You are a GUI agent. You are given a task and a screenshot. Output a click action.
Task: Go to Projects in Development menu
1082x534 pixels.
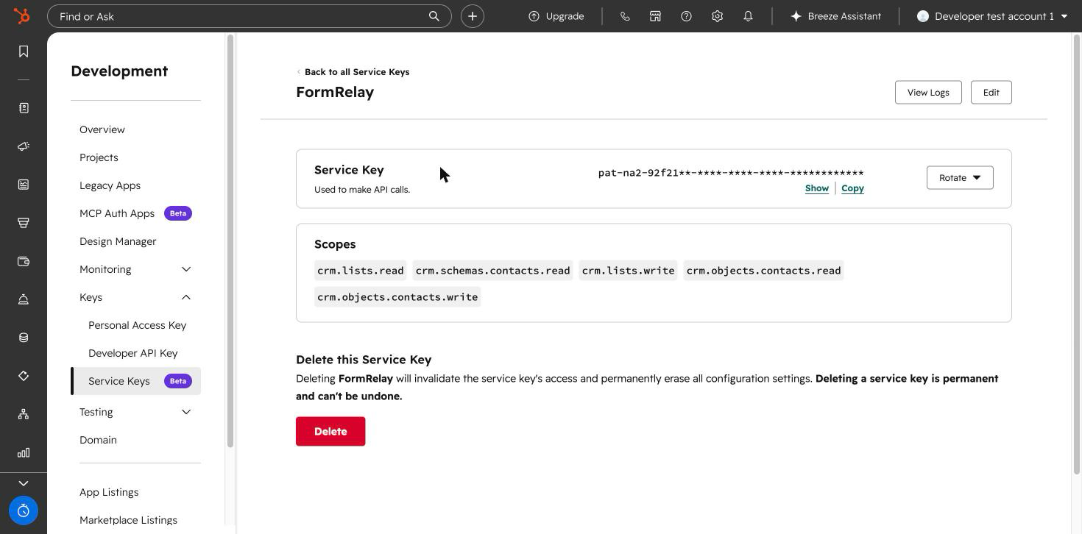pyautogui.click(x=99, y=157)
